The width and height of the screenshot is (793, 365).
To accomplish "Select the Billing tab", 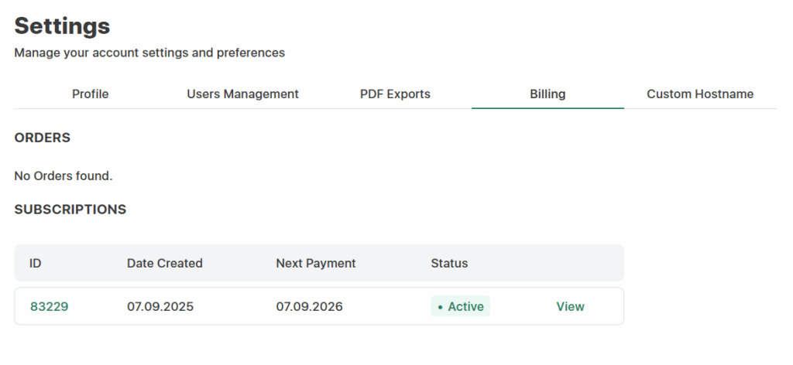I will [548, 94].
